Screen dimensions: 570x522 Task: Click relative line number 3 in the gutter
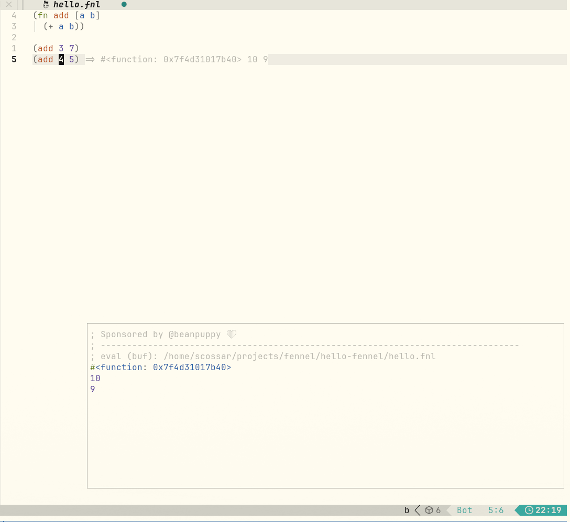click(14, 27)
